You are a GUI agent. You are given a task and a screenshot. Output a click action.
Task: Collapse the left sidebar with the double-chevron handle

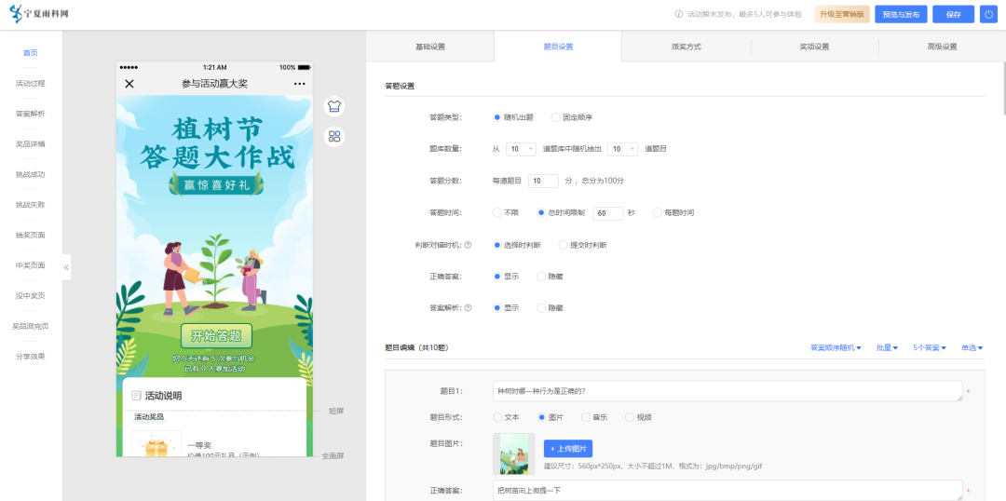[x=66, y=267]
